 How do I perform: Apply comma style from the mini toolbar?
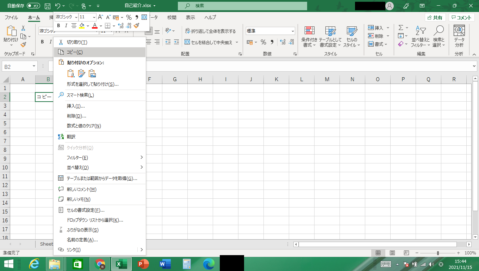click(137, 17)
